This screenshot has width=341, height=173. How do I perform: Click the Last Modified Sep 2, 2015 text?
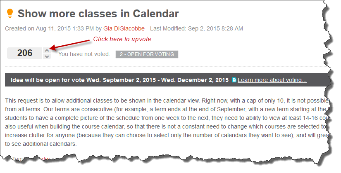tap(196, 28)
